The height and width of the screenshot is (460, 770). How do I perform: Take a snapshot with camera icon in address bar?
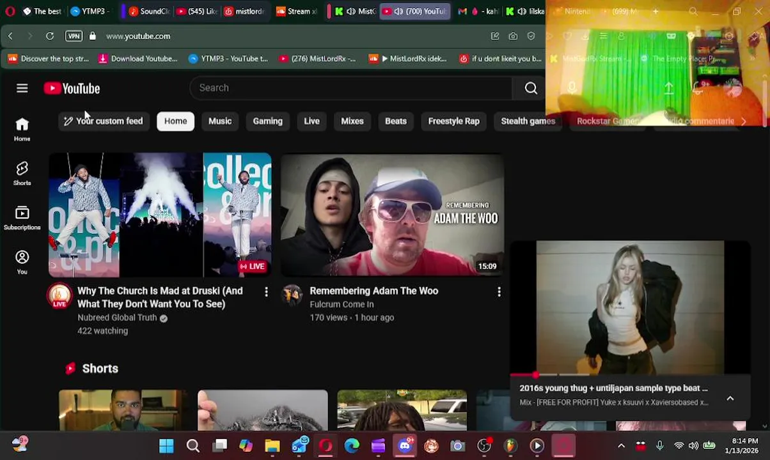click(513, 36)
